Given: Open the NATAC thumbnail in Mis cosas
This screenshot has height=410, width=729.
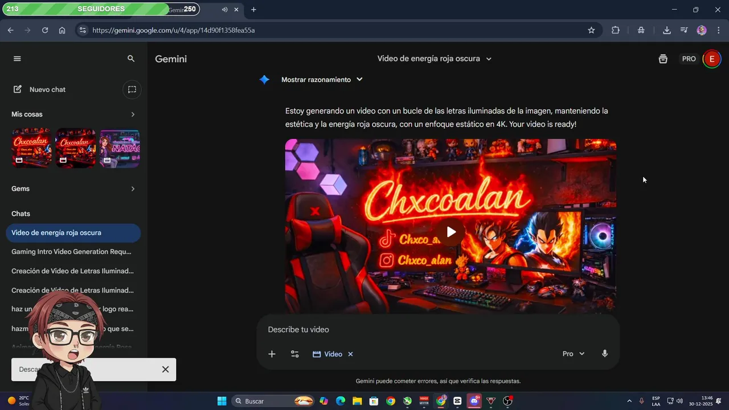Looking at the screenshot, I should pyautogui.click(x=120, y=148).
